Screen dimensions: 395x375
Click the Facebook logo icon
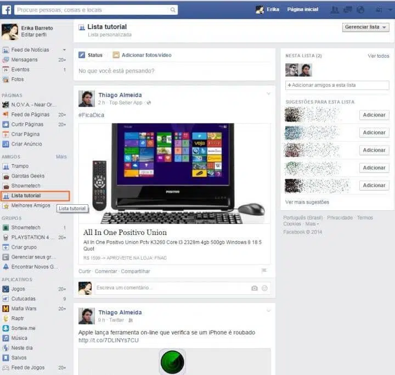7,10
